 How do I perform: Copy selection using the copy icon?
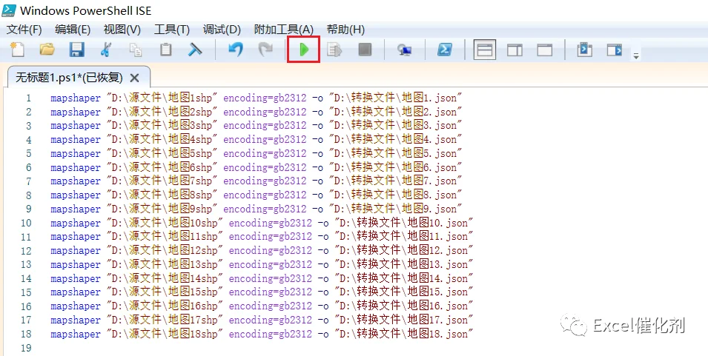[136, 49]
